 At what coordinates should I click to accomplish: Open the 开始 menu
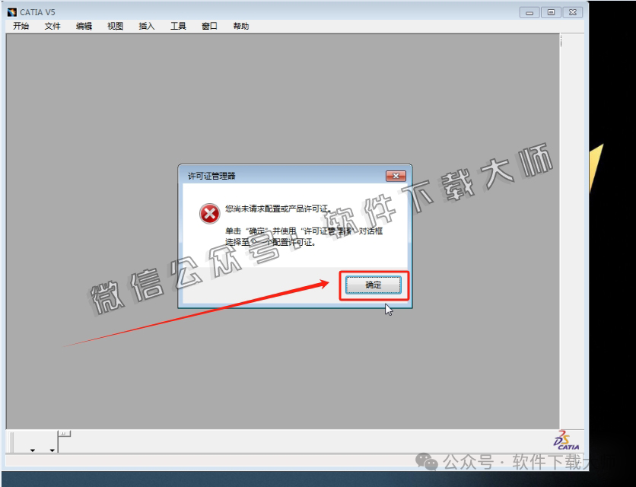[x=20, y=25]
